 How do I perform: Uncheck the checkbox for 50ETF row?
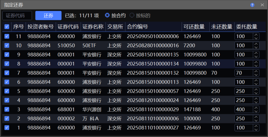[7, 45]
